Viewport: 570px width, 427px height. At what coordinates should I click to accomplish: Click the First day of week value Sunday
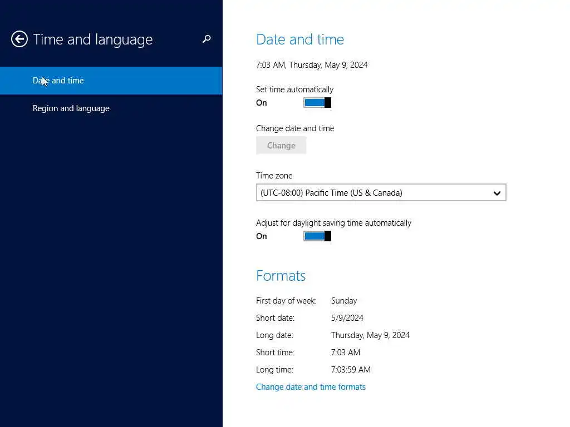(344, 301)
